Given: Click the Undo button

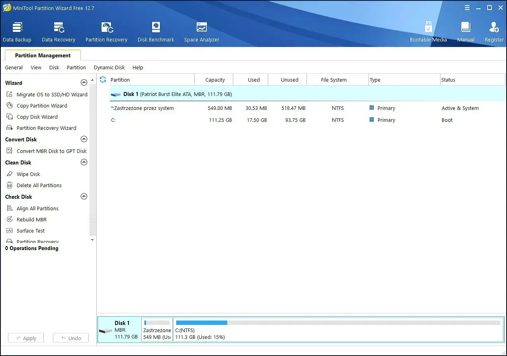Looking at the screenshot, I should tap(71, 338).
